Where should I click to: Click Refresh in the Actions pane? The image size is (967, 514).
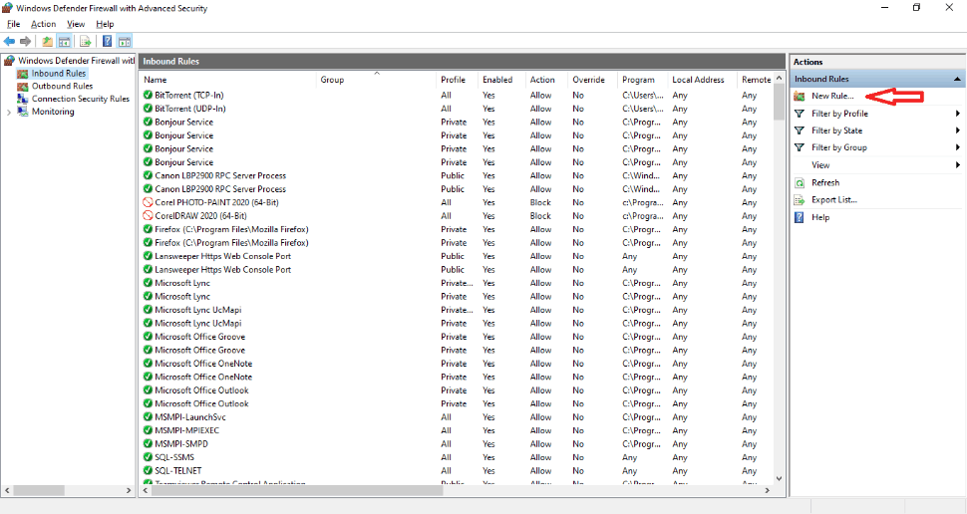(825, 182)
